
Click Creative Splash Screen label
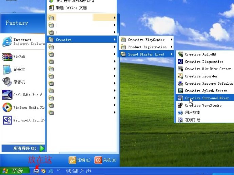[206, 91]
